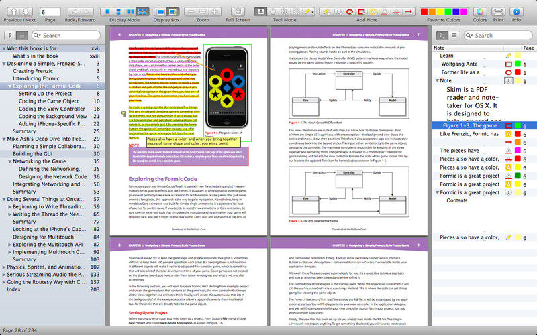Pick the magenta favorite color

[464, 11]
